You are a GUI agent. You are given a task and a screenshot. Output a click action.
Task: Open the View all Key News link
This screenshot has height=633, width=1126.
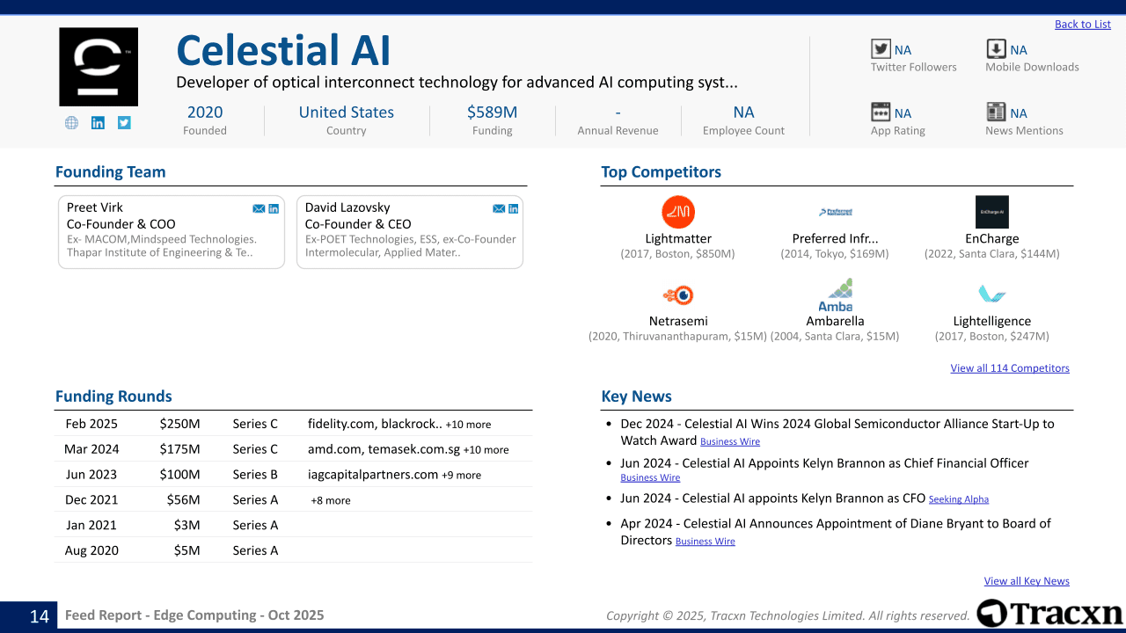(1027, 581)
